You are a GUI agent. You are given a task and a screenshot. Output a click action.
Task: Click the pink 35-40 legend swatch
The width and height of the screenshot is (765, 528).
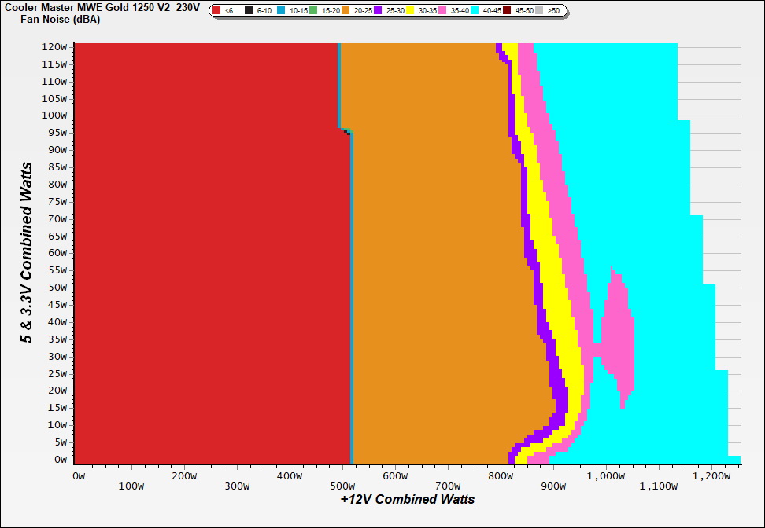tap(442, 11)
